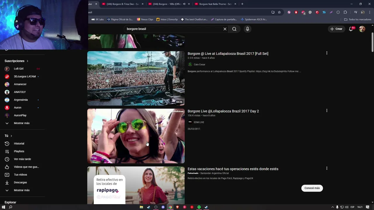Click the 7tv extension icon
The width and height of the screenshot is (374, 210).
click(324, 12)
